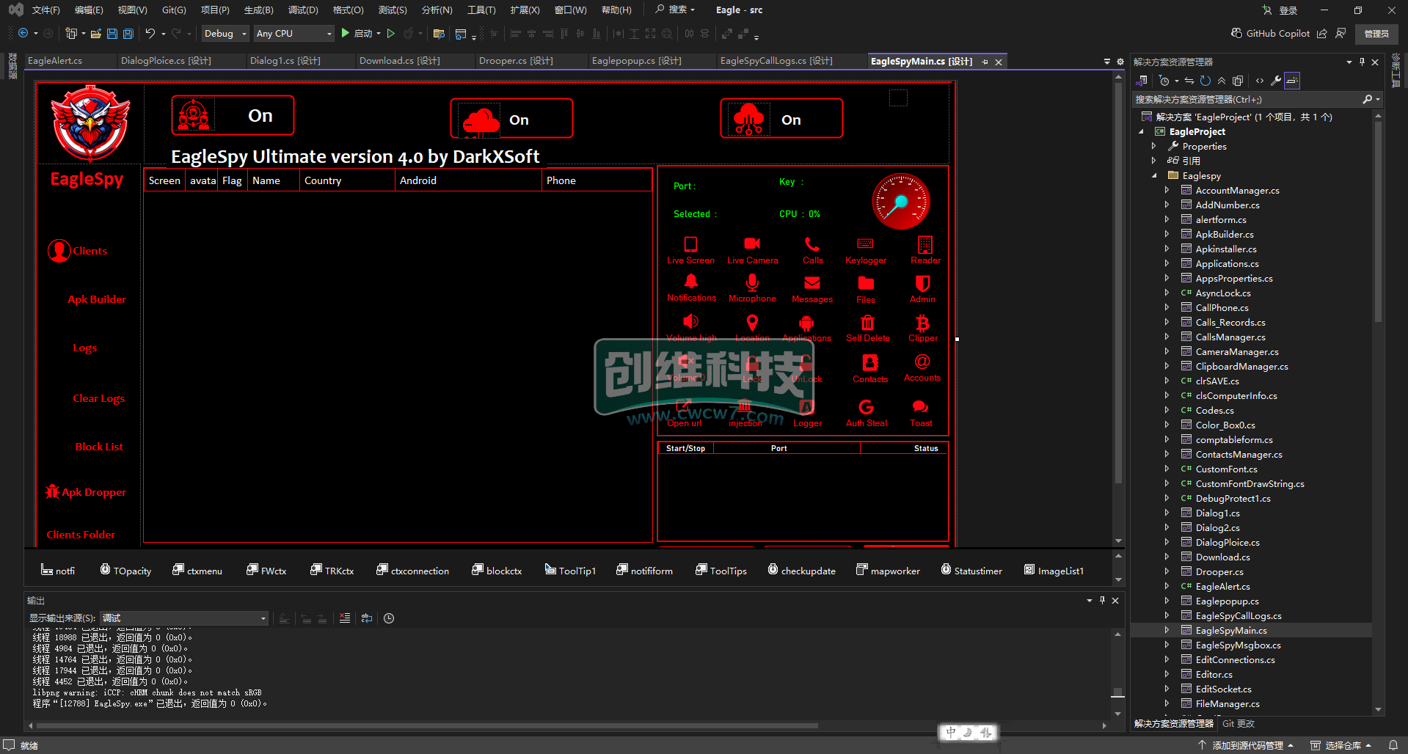Click the Navigate Backward arrow icon
Image resolution: width=1408 pixels, height=754 pixels.
23,34
